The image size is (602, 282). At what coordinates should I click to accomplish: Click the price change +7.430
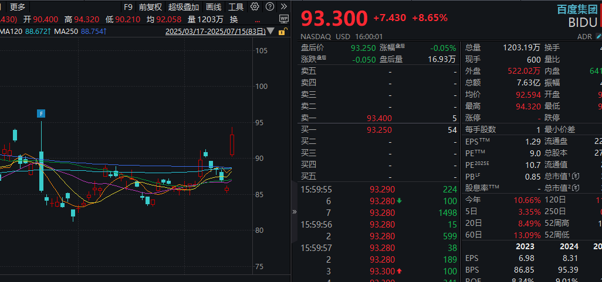tap(389, 18)
